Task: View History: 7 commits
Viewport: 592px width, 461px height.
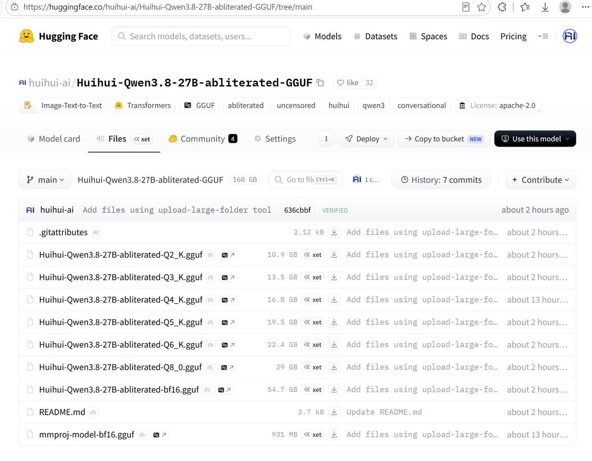Action: (x=441, y=180)
